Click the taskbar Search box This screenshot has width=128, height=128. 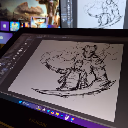[32, 105]
